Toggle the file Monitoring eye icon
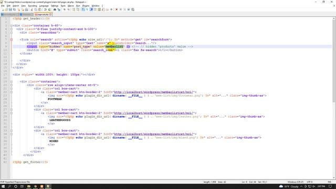The width and height of the screenshot is (336, 189). 111,9
